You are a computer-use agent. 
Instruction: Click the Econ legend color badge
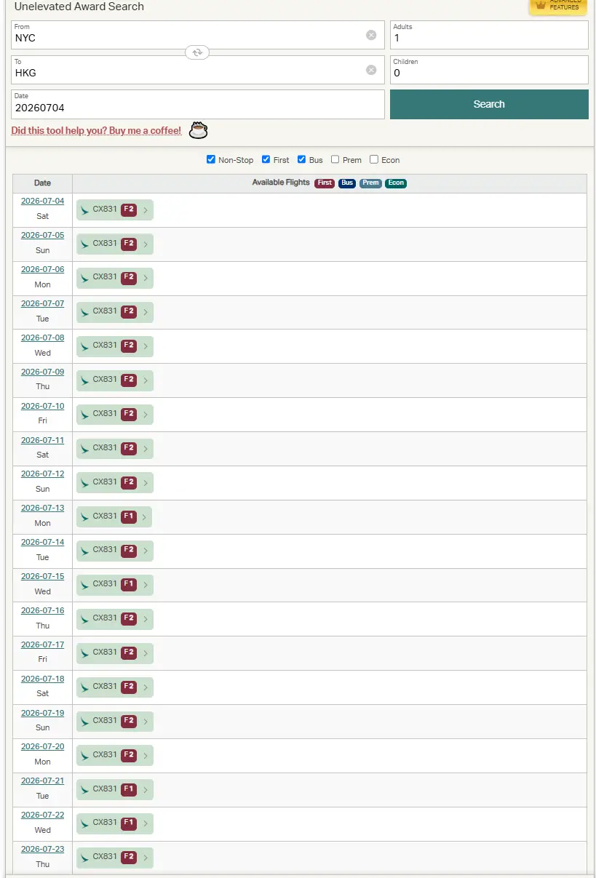click(x=396, y=183)
